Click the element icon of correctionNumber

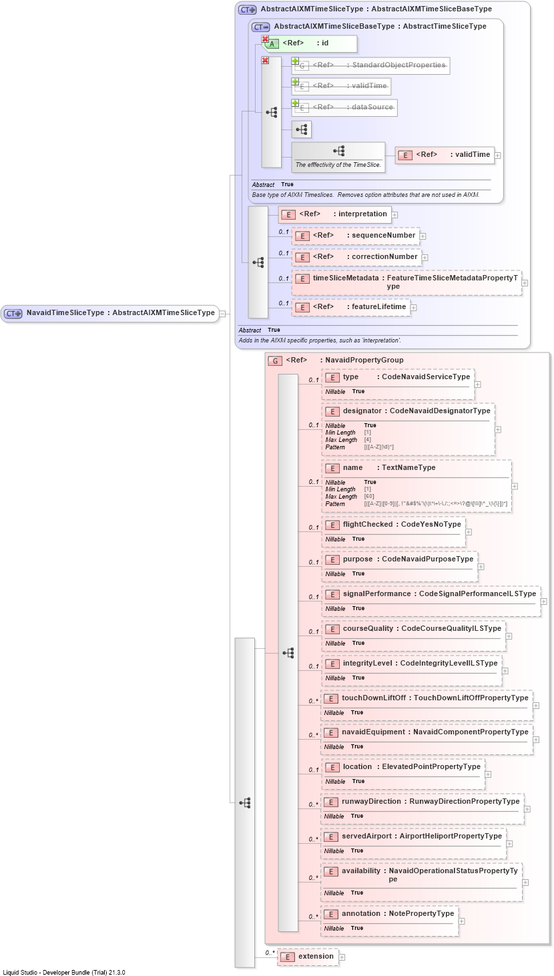point(302,257)
